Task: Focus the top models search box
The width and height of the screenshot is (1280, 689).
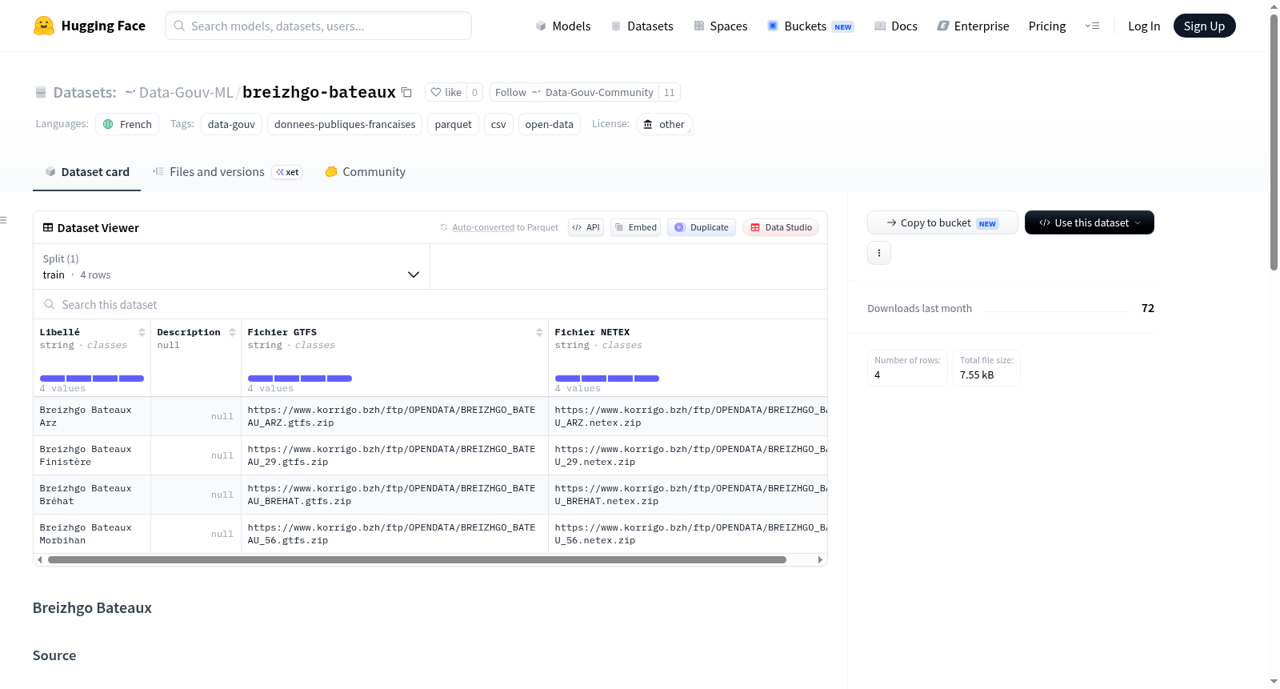Action: click(x=318, y=26)
